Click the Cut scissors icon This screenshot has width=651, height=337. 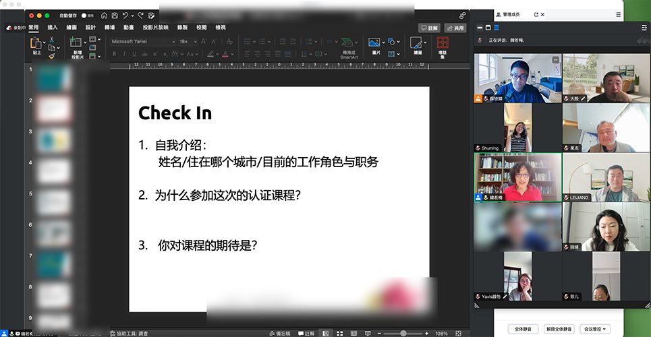point(51,40)
